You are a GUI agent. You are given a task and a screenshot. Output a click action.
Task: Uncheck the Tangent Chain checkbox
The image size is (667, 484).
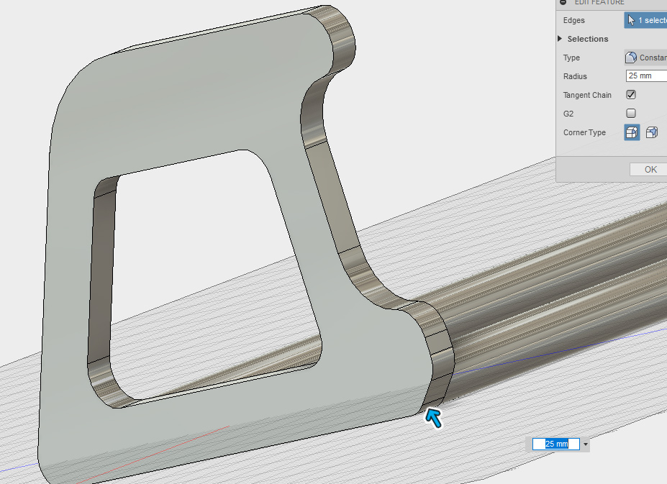pyautogui.click(x=631, y=95)
